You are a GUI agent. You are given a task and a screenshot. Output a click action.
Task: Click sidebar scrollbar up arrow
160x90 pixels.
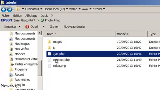click(39, 33)
